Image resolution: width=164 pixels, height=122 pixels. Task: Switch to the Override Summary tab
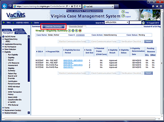[x=53, y=27]
